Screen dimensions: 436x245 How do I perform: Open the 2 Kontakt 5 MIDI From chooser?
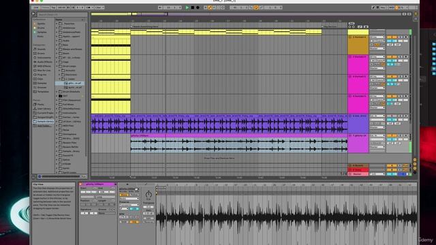377,37
